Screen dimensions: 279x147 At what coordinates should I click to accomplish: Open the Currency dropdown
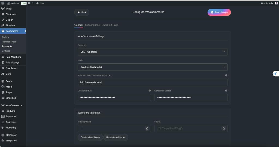click(153, 52)
